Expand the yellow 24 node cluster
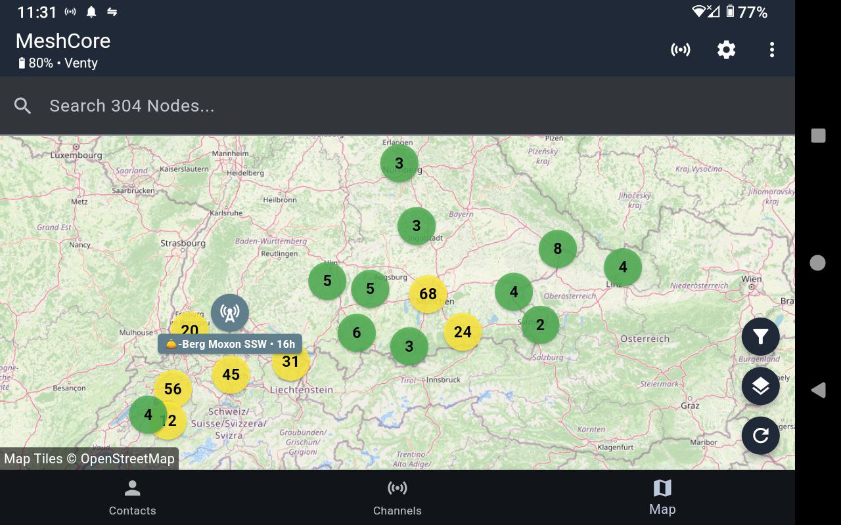Screen dimensions: 841x525 [463, 332]
